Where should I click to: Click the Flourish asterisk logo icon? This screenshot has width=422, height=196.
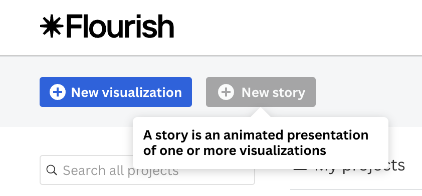[52, 26]
